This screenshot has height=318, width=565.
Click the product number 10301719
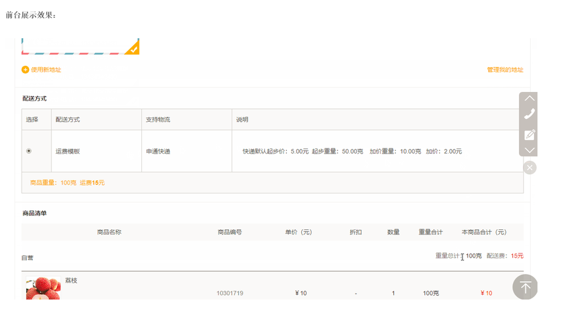point(230,293)
